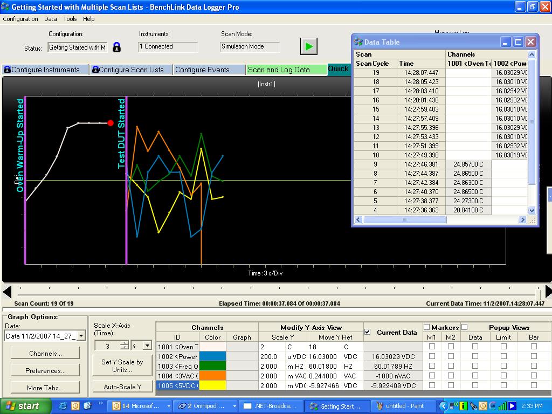Start scanning with the green play button
This screenshot has height=414, width=552.
click(309, 46)
